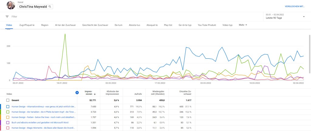This screenshot has height=131, width=311.
Task: Check the blue Inkarnationskreuz video checkbox
Action: (x=8, y=106)
